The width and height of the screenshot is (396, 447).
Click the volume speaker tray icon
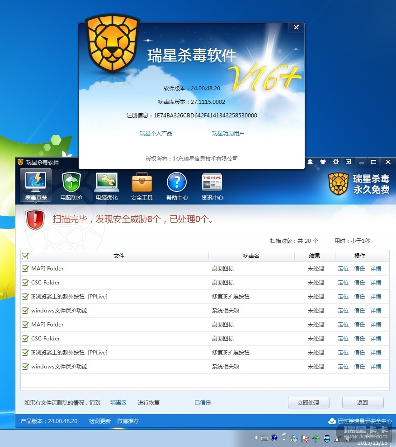click(349, 439)
